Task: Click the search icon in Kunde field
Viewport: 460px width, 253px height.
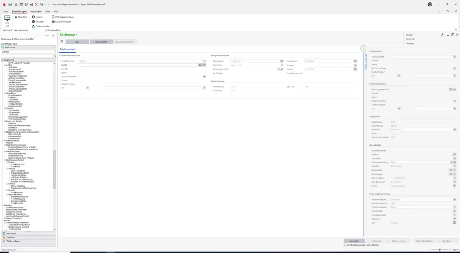Action: pos(200,65)
